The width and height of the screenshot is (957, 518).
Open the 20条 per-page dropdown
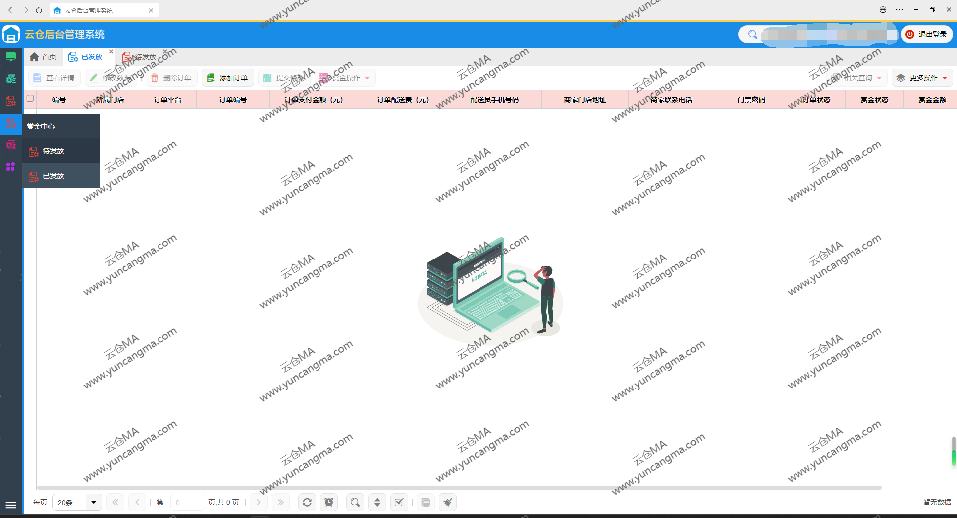77,502
